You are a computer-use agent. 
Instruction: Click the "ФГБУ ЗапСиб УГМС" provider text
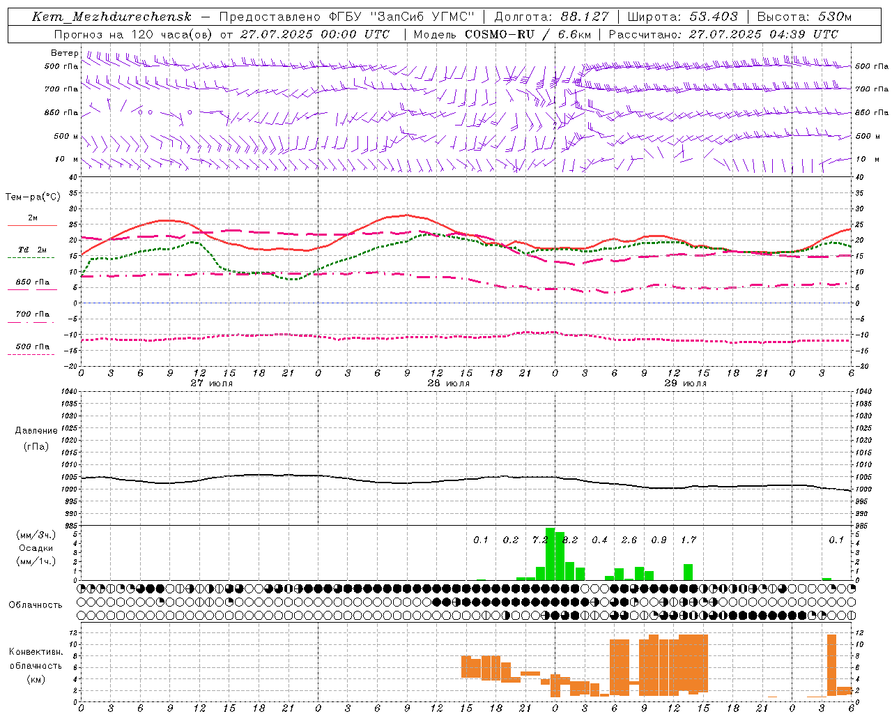coord(401,17)
